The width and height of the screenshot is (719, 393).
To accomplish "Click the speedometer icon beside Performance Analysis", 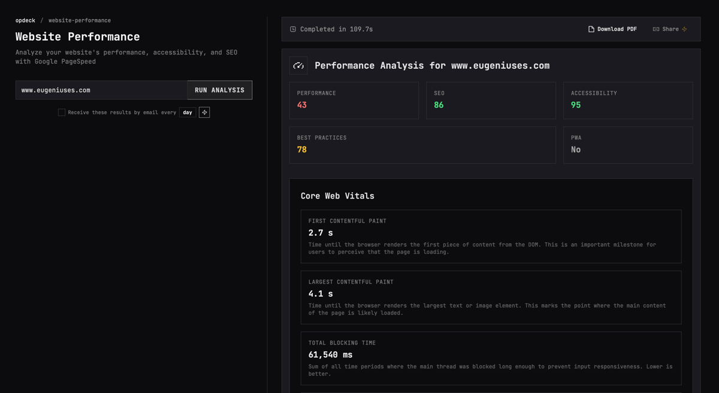I will (298, 66).
